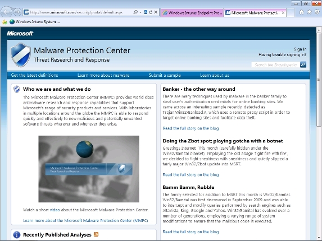
Task: Select the Microsoft Malware Protection tab
Action: coord(252,13)
